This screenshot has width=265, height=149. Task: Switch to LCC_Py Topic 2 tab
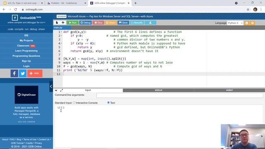point(22,3)
